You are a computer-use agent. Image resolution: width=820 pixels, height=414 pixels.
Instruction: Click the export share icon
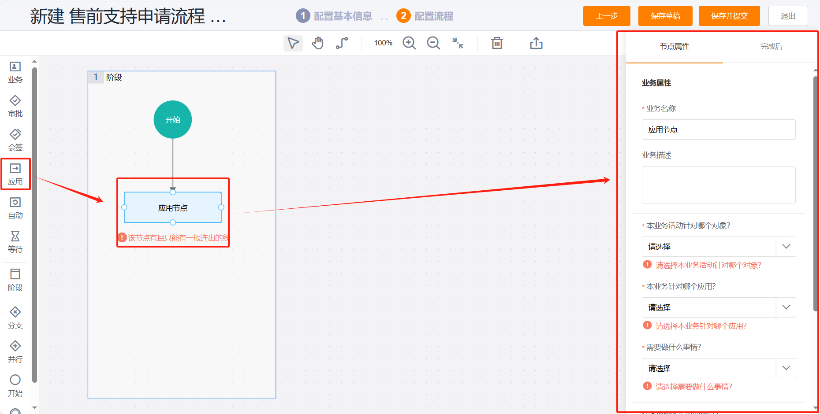point(536,43)
